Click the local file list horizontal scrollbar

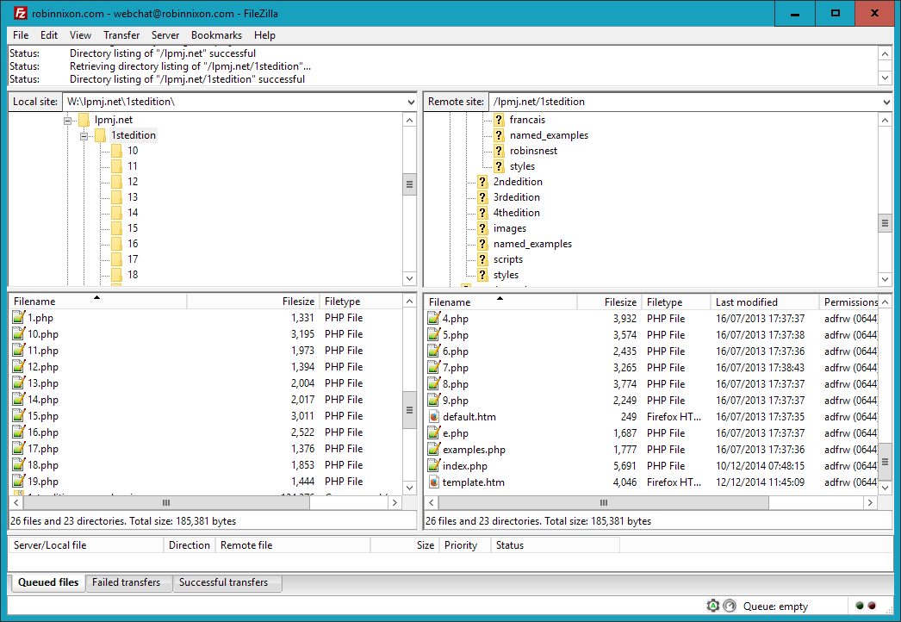[x=165, y=502]
